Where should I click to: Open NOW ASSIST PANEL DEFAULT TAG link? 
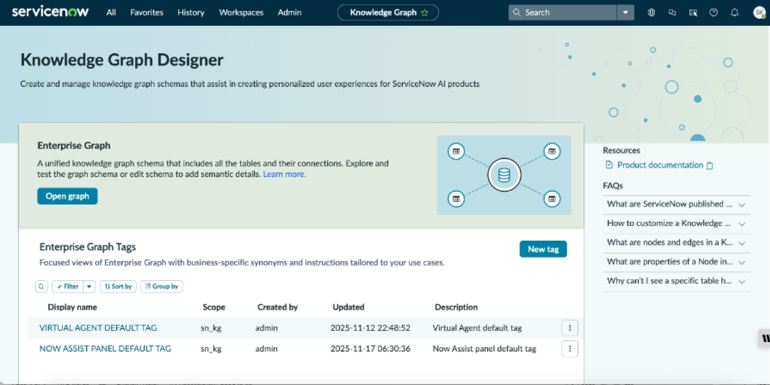tap(105, 348)
